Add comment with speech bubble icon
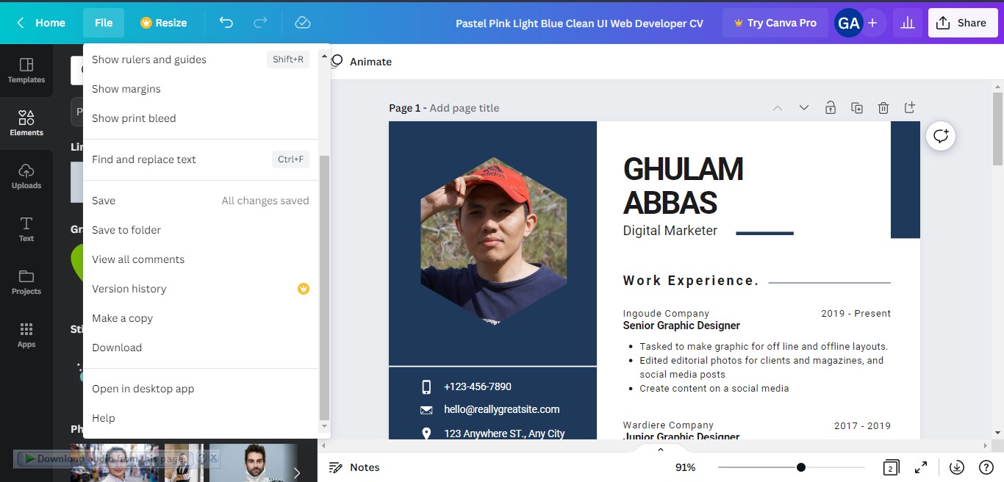Viewport: 1004px width, 482px height. (x=941, y=136)
